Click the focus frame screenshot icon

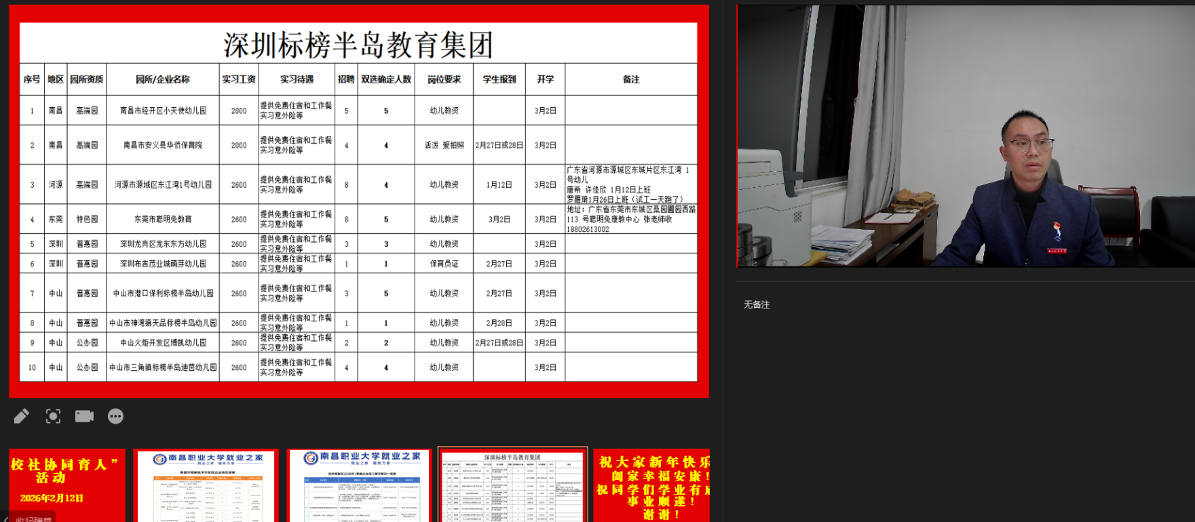coord(53,416)
